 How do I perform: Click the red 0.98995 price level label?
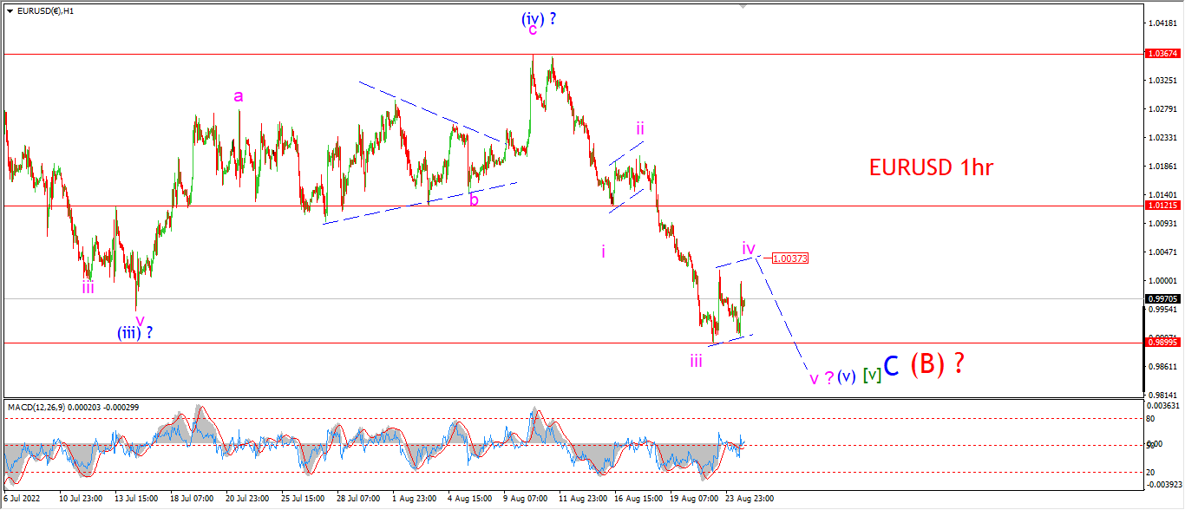coord(1162,343)
